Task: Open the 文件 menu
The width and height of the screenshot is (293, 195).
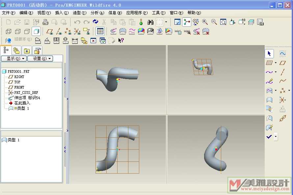Action: pyautogui.click(x=9, y=13)
